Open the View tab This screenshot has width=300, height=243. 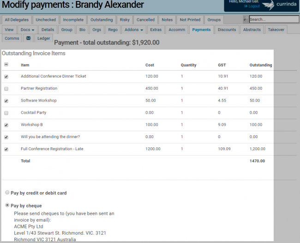[9, 30]
